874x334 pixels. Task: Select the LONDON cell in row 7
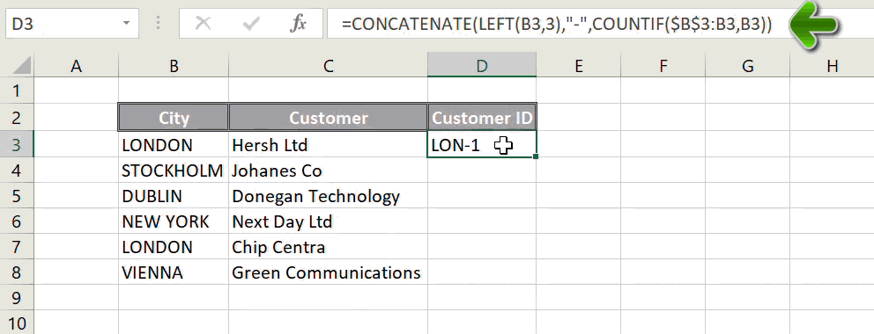pos(174,247)
